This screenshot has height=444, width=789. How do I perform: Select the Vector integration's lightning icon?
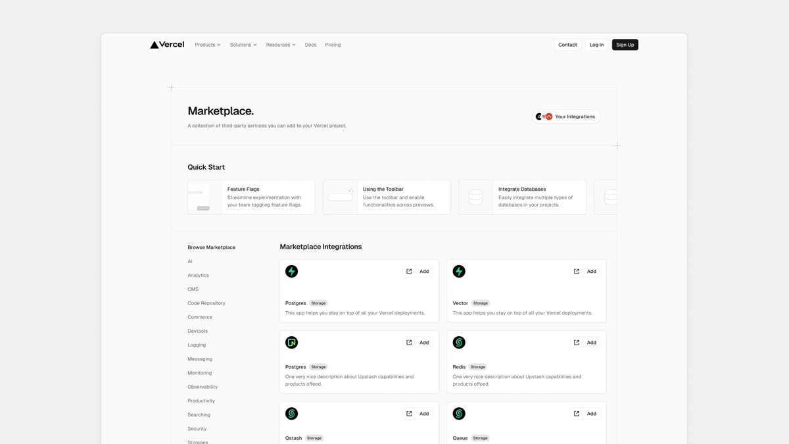pos(458,270)
